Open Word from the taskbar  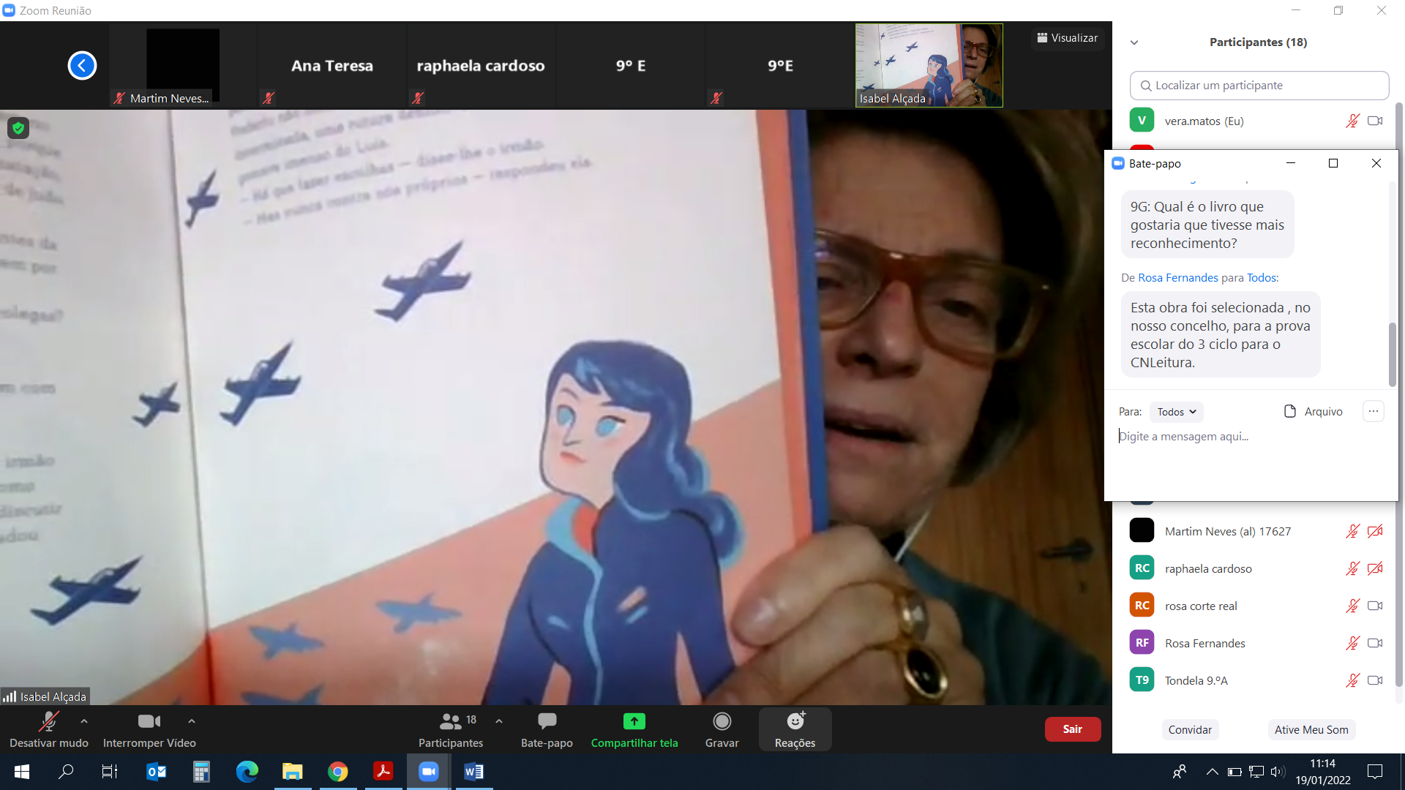[473, 772]
